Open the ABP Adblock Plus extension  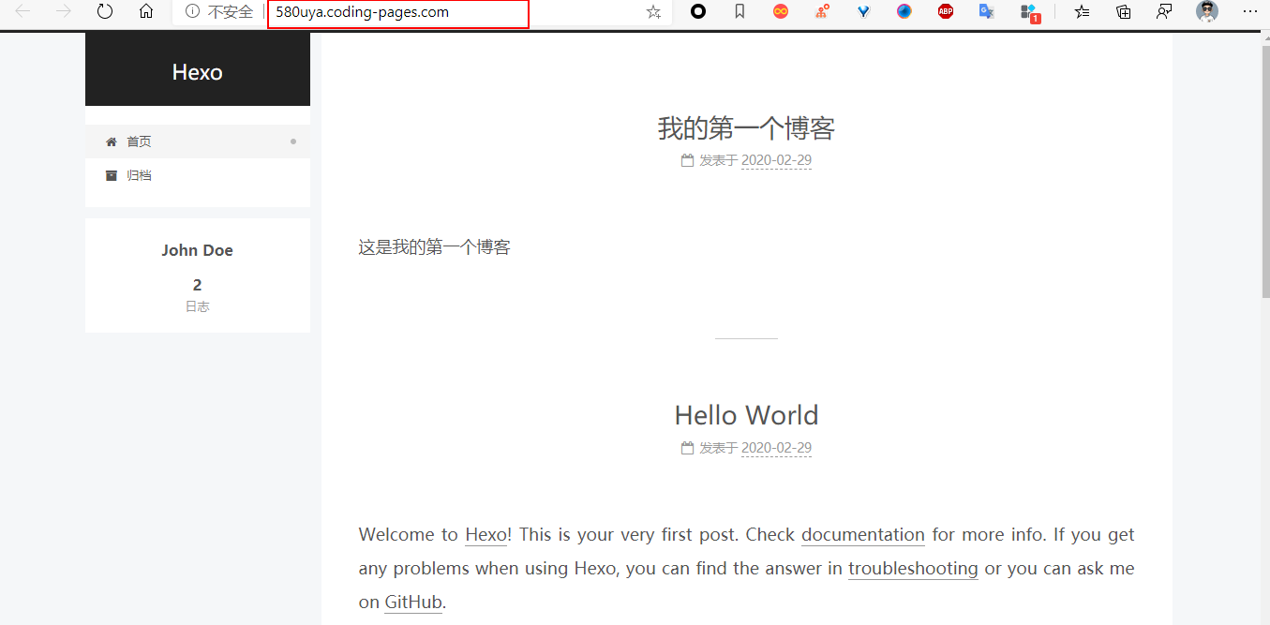(946, 11)
